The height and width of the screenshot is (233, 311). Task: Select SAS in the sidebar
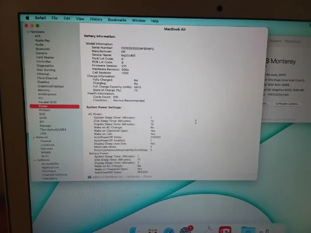tap(42, 114)
